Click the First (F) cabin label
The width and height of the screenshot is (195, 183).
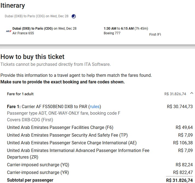[x=155, y=34]
